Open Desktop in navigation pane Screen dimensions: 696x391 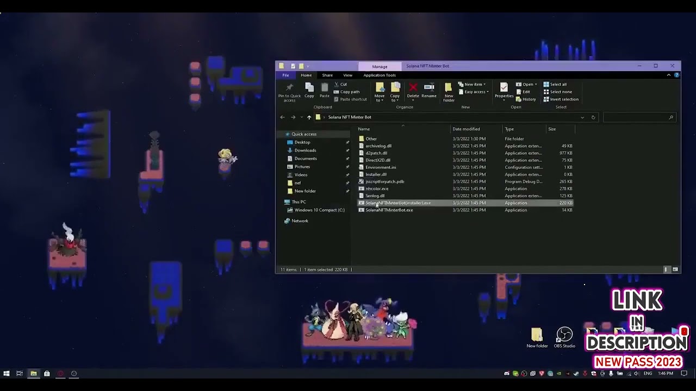coord(302,142)
